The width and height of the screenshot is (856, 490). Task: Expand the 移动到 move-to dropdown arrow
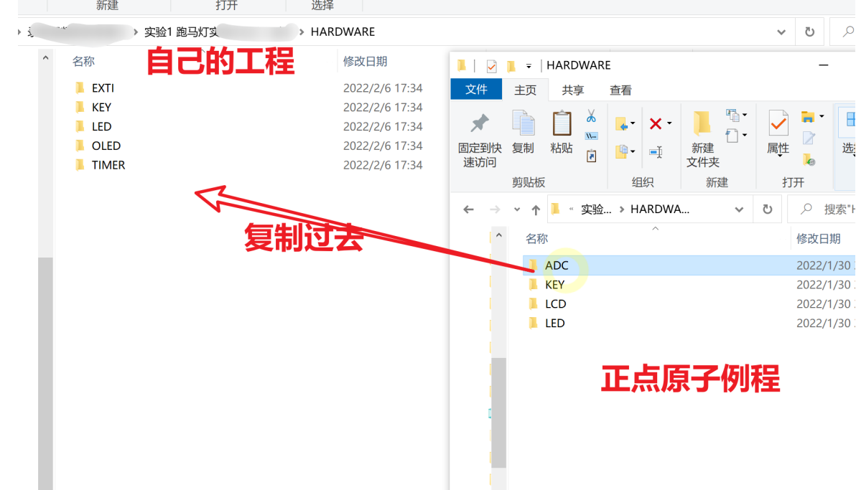[633, 122]
